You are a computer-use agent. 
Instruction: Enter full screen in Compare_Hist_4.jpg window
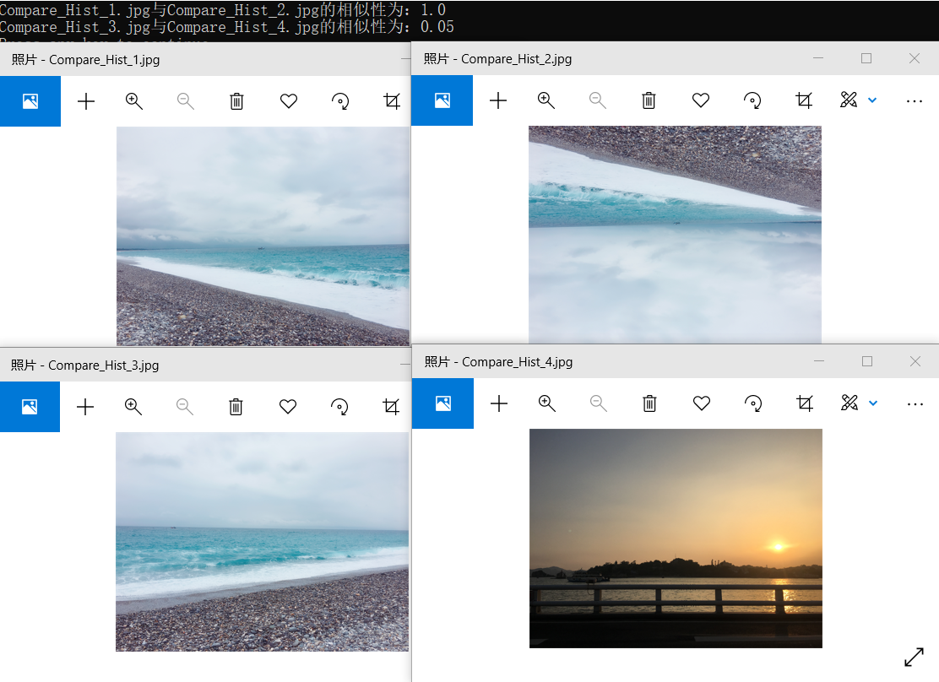(x=914, y=657)
